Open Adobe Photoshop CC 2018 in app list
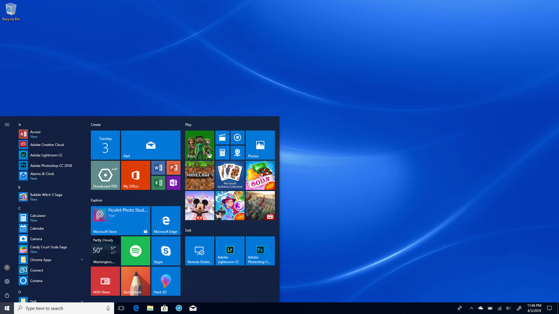 click(x=52, y=166)
